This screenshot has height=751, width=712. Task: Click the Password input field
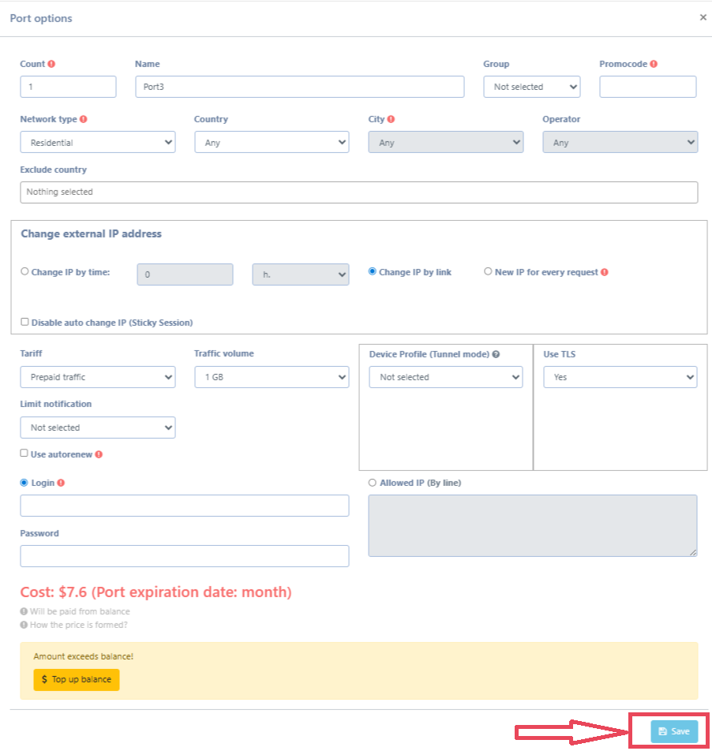pos(184,555)
